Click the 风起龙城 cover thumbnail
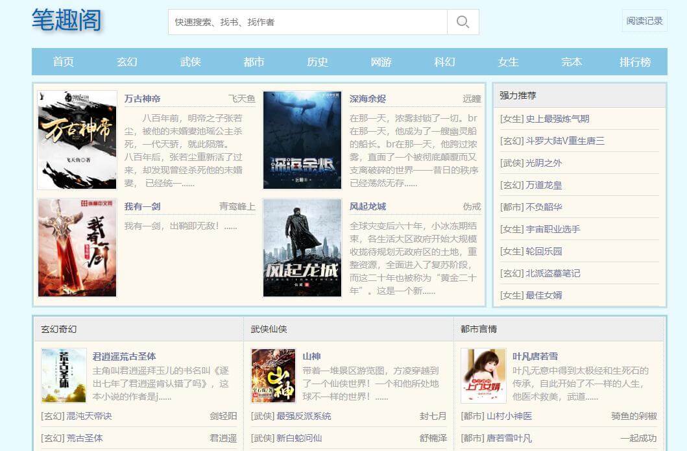This screenshot has width=687, height=451. pos(302,248)
